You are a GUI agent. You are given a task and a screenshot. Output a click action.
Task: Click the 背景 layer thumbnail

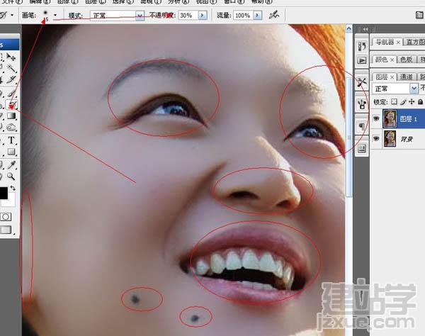(x=390, y=138)
